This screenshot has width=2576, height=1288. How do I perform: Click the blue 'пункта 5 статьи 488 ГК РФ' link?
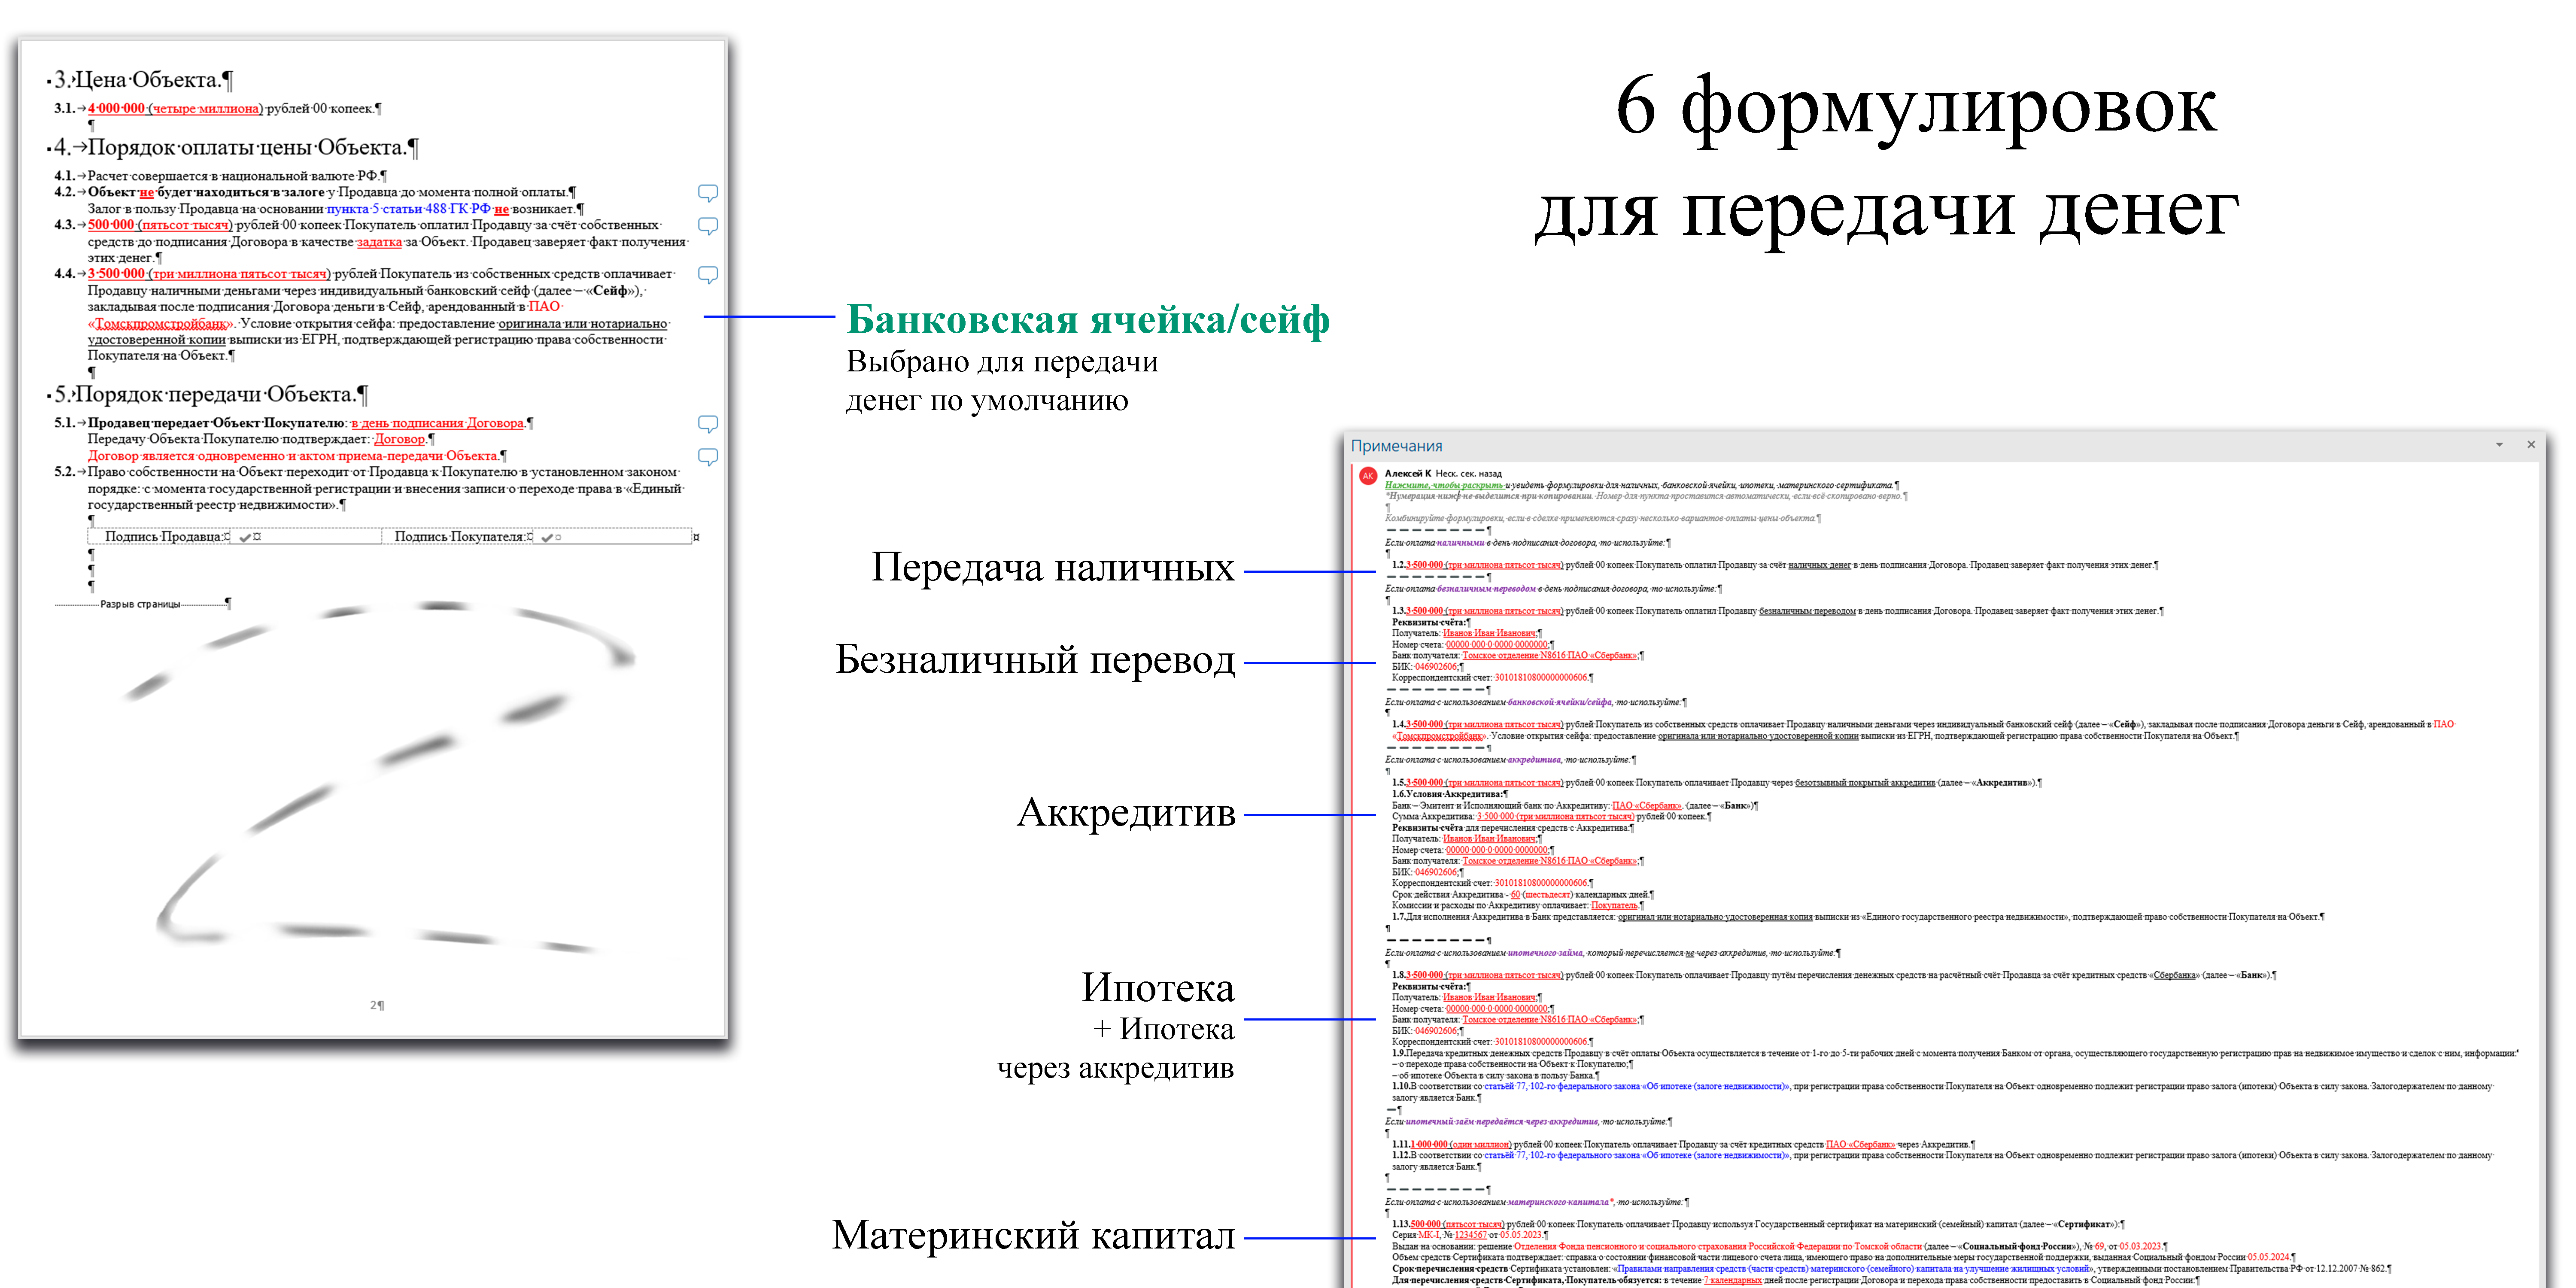[409, 209]
